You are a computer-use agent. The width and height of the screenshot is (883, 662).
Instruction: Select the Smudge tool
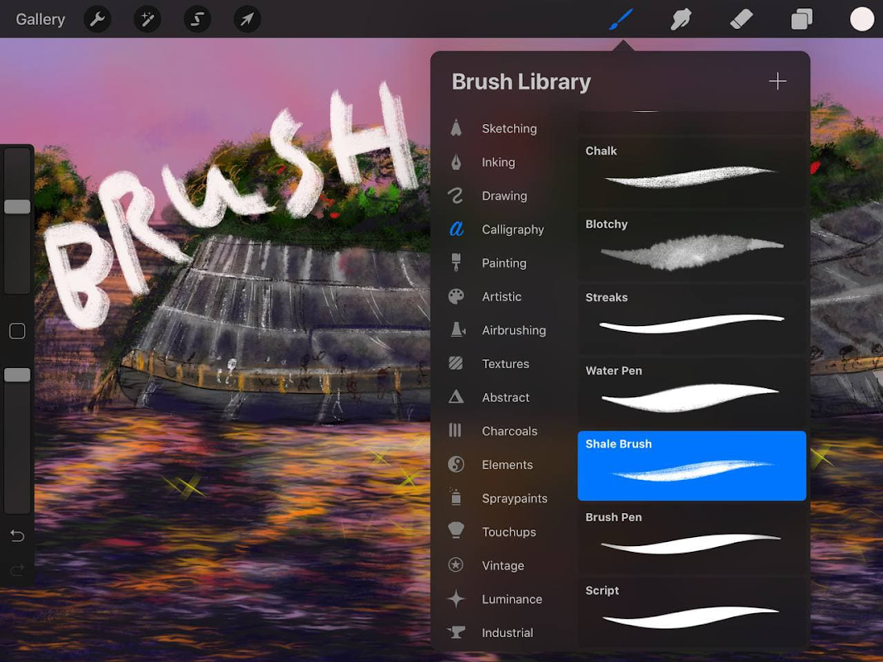click(681, 19)
